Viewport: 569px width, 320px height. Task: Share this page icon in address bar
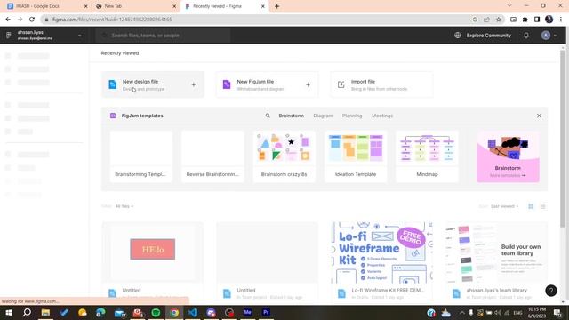486,20
